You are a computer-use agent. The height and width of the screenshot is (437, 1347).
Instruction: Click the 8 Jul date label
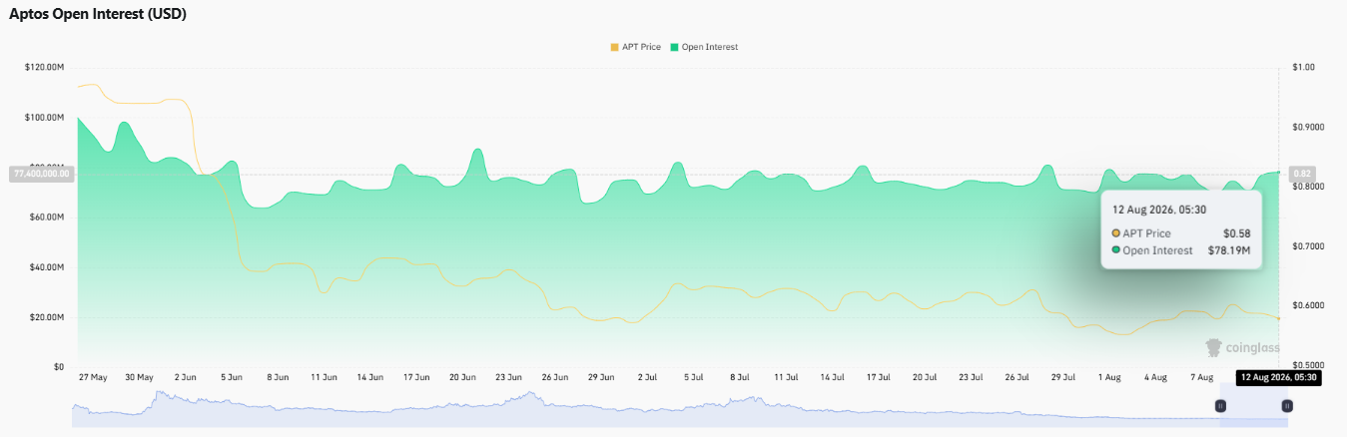(739, 378)
